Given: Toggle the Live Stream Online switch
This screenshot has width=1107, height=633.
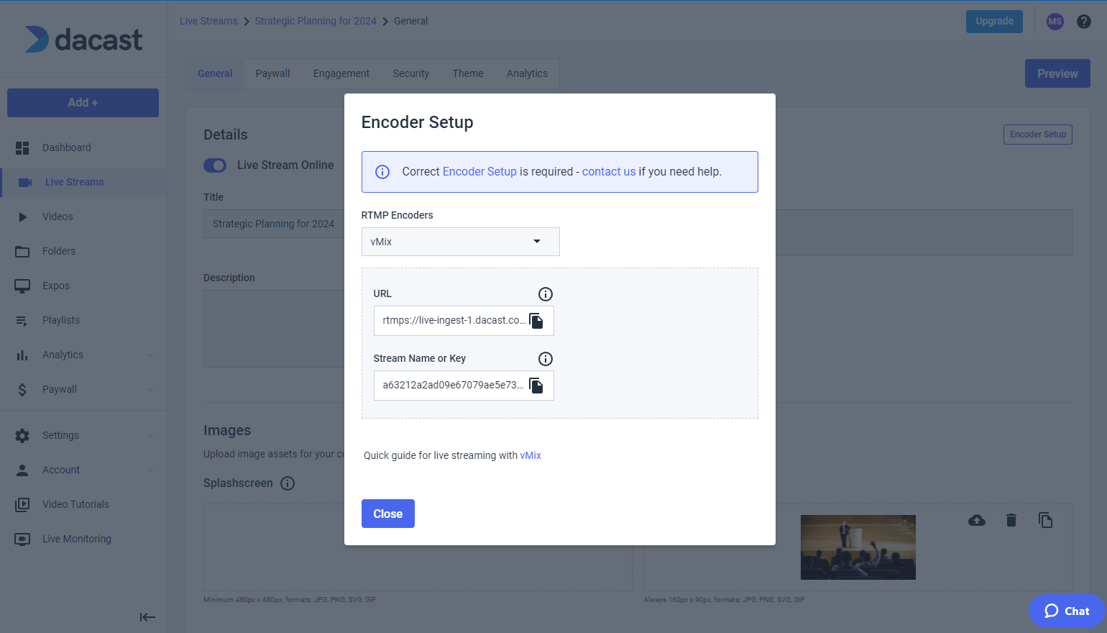Looking at the screenshot, I should point(215,165).
